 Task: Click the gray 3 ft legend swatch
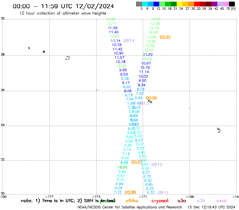139,4
